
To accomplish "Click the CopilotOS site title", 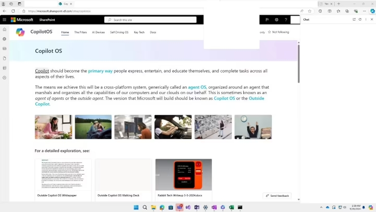I will (x=41, y=32).
